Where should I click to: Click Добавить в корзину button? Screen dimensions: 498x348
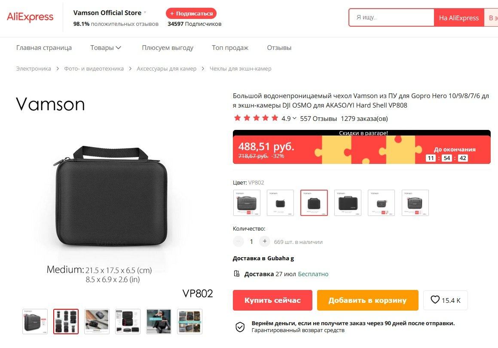click(x=367, y=300)
